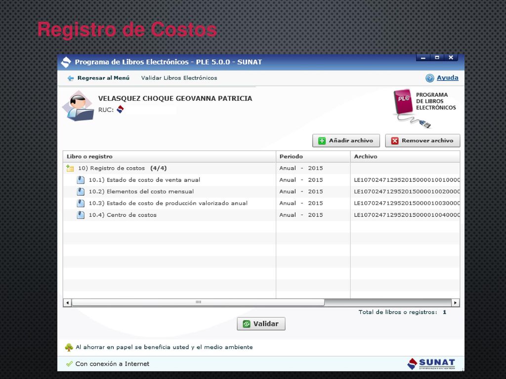
Task: Click the red X icon on Remover archivo
Action: click(x=394, y=141)
